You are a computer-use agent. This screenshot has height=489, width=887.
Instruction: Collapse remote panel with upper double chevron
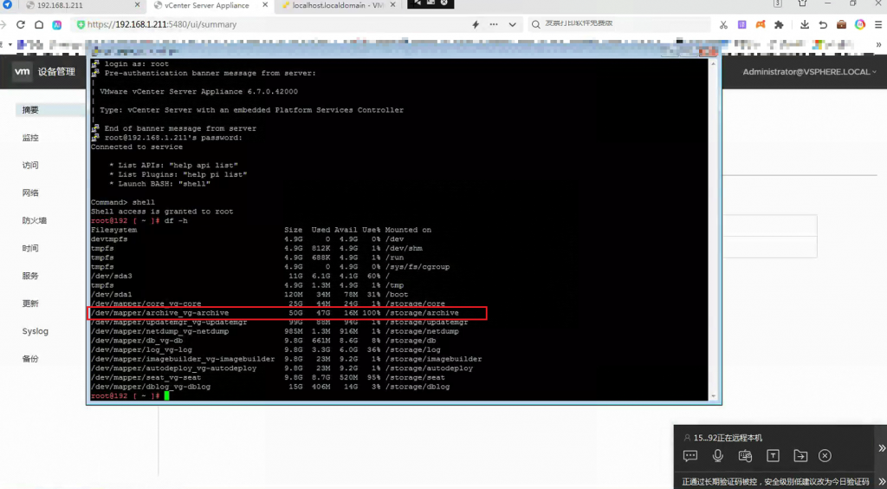pos(881,448)
